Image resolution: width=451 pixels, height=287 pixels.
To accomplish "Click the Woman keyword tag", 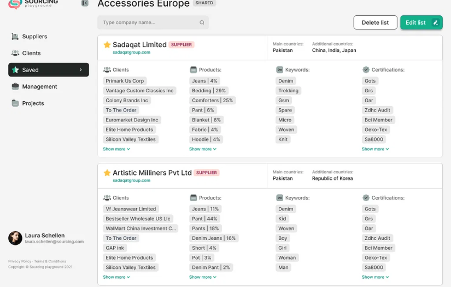I will (287, 257).
